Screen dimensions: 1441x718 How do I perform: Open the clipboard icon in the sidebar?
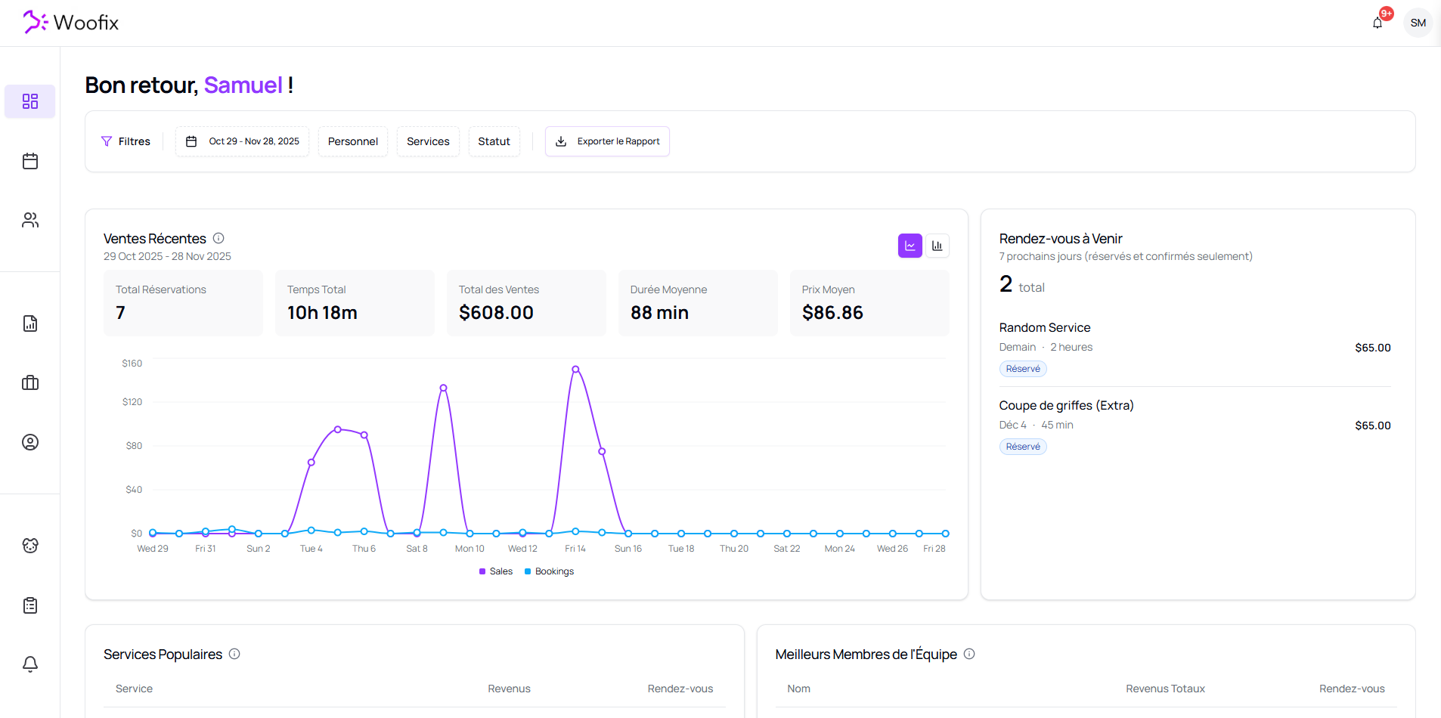(29, 605)
